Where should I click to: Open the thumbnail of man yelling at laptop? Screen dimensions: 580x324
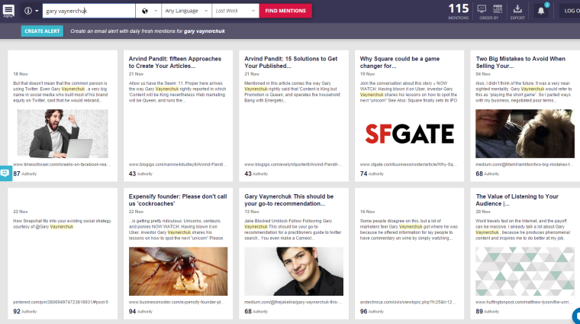coord(63,134)
